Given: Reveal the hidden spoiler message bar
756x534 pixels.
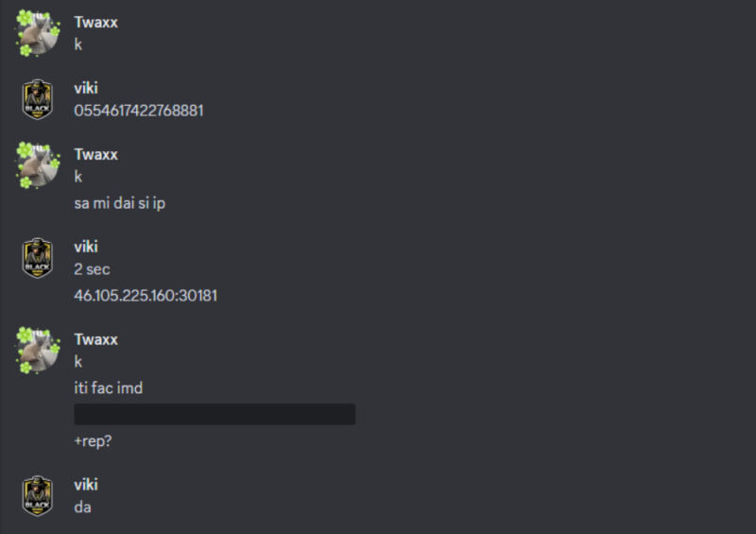Looking at the screenshot, I should tap(215, 414).
